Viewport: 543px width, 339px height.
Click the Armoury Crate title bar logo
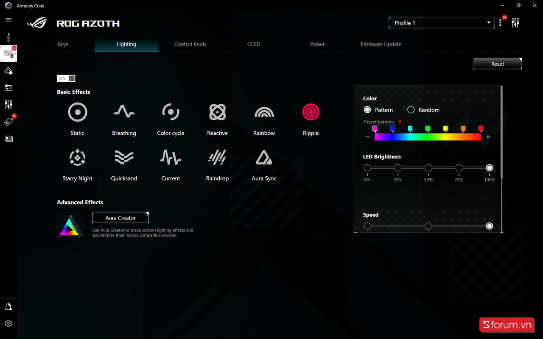pos(8,6)
